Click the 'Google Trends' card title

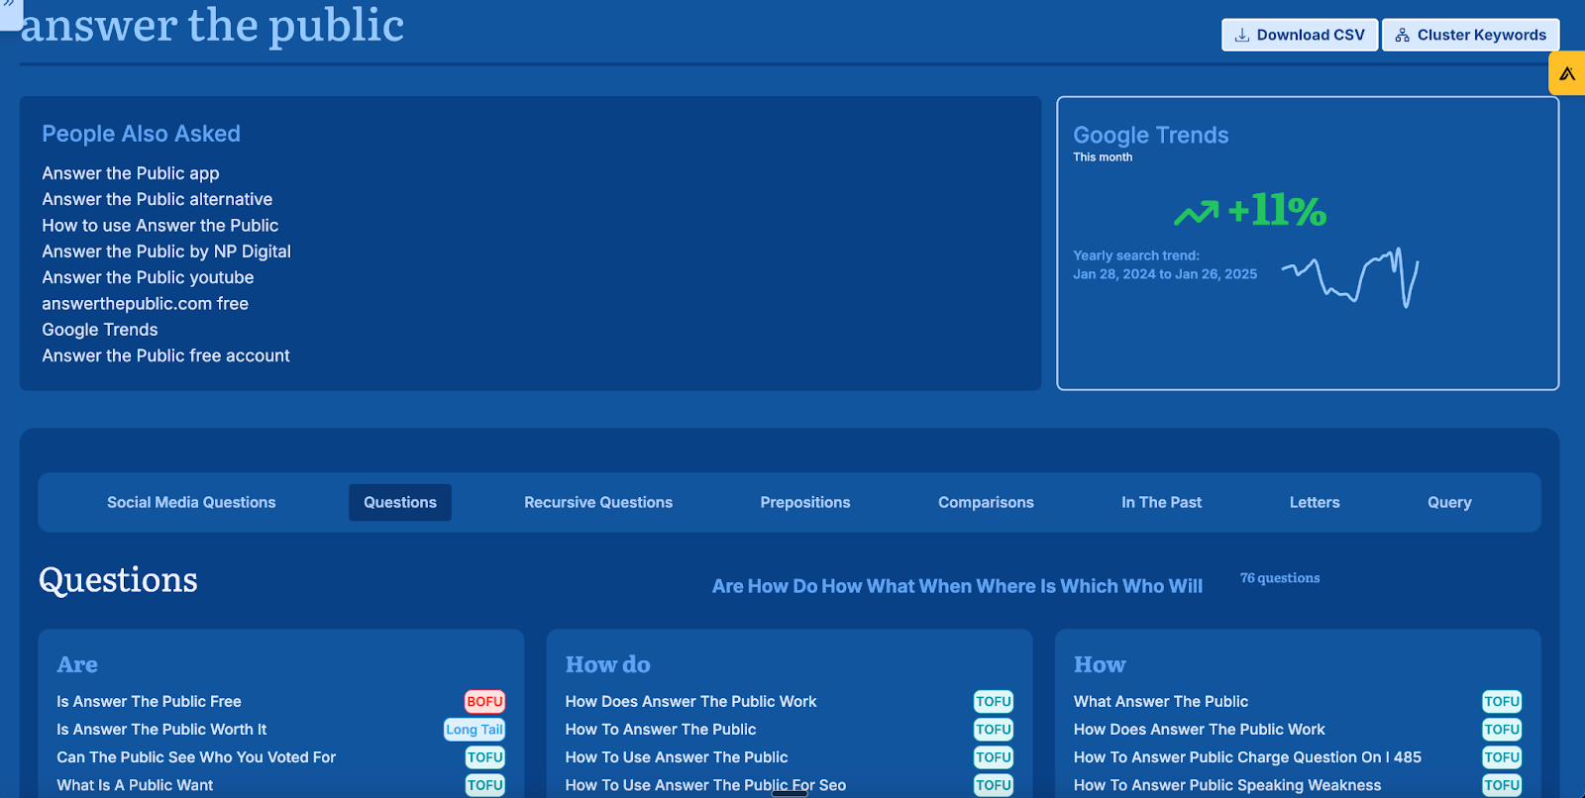[1151, 136]
